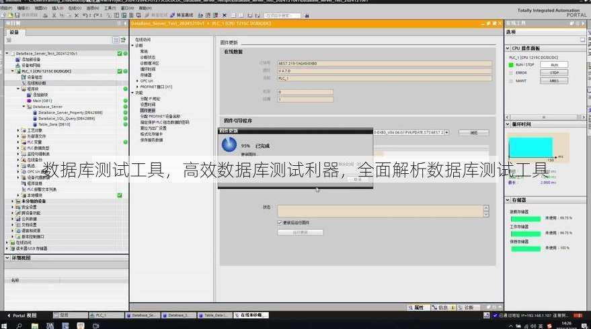This screenshot has height=329, width=591.
Task: Expand the 工艺对象 technology objects node
Action: [18, 130]
